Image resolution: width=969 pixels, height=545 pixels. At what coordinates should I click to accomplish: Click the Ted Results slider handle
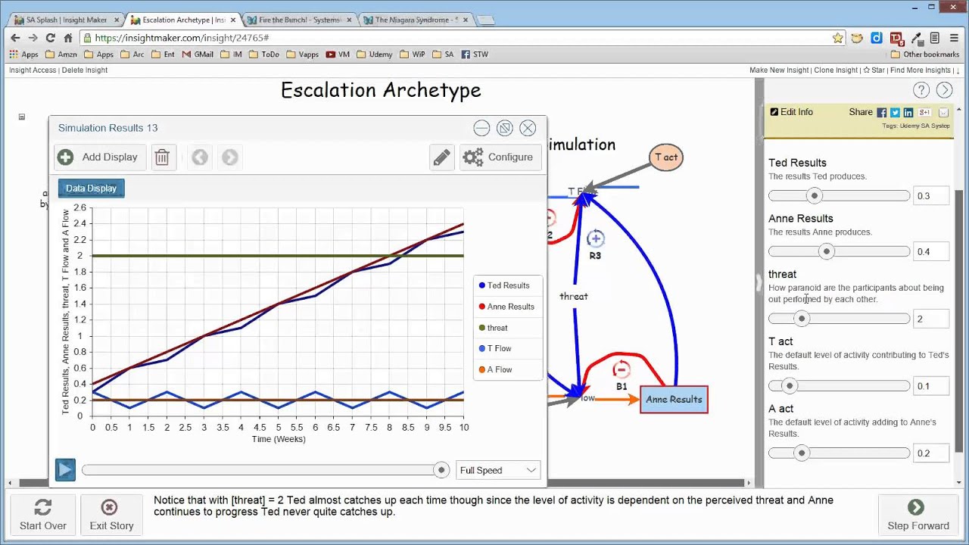click(x=815, y=196)
